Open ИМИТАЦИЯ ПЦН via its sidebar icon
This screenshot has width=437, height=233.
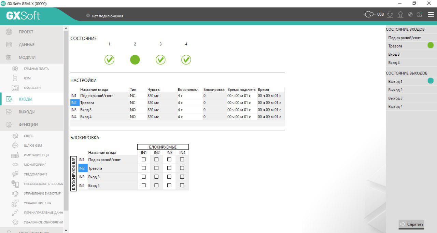click(x=15, y=155)
